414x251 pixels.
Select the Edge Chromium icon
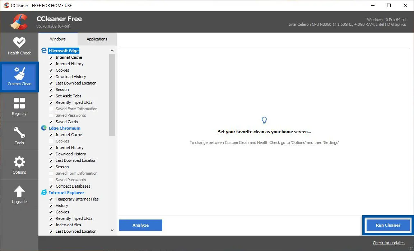tap(43, 128)
